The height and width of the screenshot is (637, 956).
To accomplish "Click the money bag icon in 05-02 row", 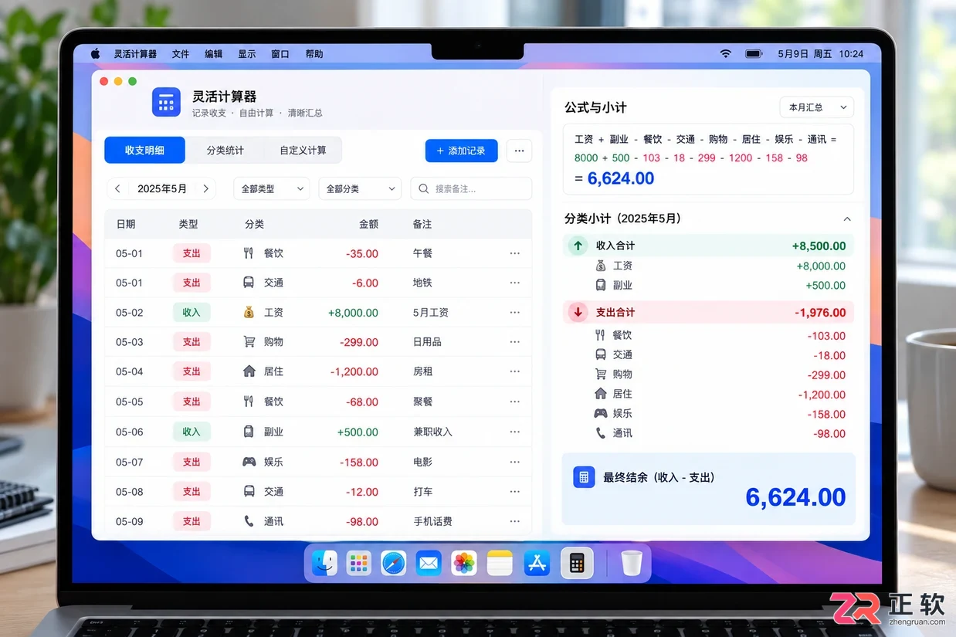I will coord(249,313).
